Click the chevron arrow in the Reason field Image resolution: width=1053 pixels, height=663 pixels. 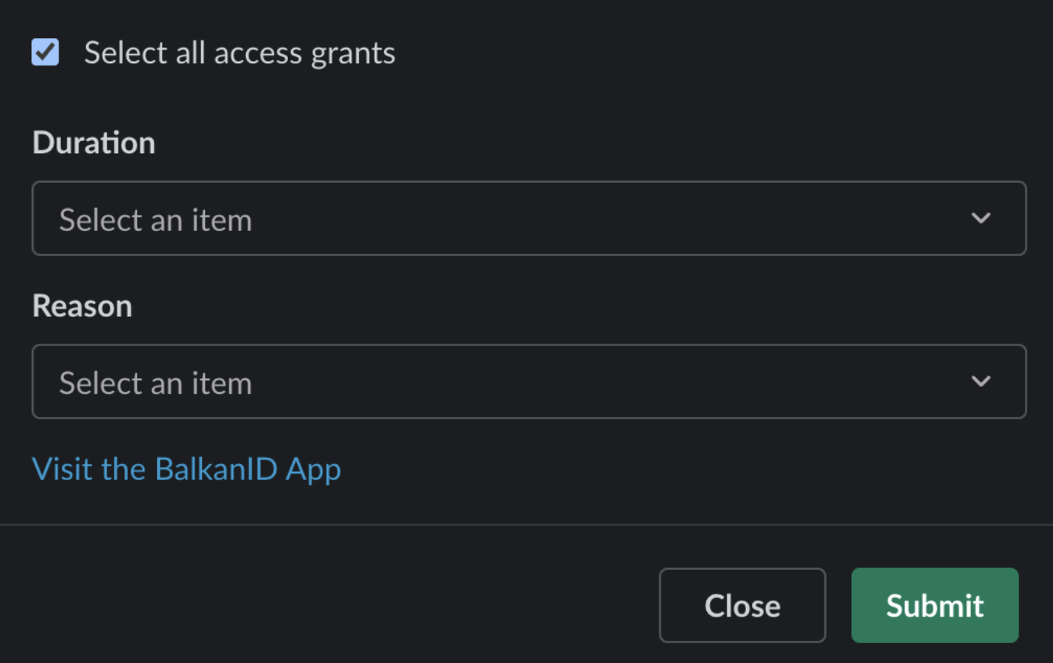point(981,382)
